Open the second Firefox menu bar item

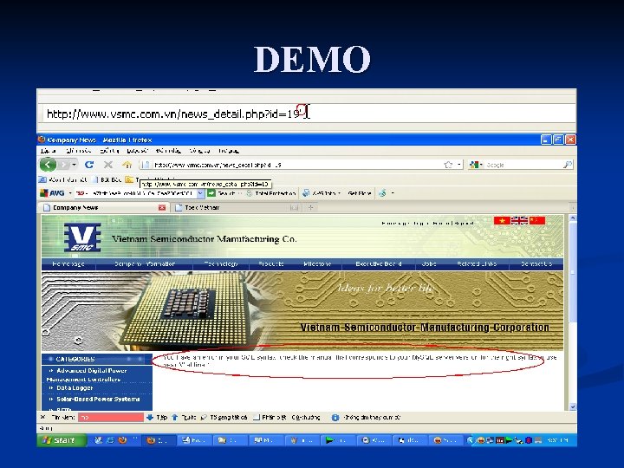pos(78,151)
